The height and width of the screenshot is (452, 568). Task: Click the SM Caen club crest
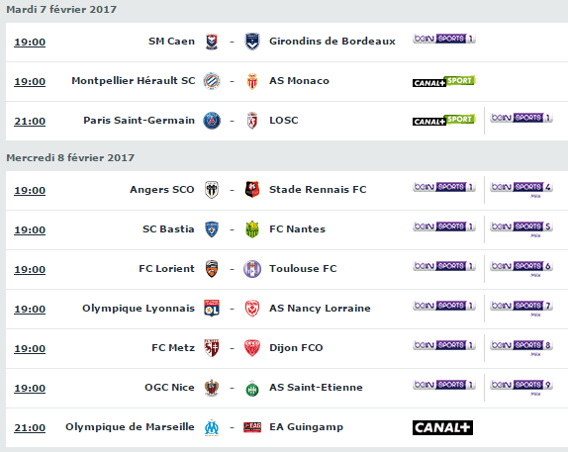[x=212, y=42]
